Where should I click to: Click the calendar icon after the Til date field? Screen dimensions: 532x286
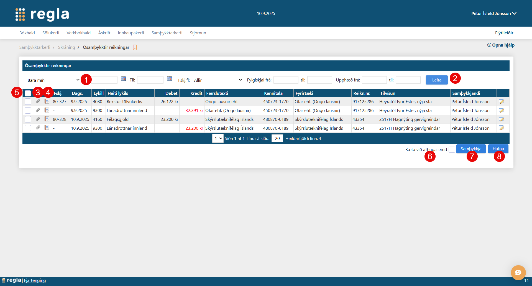170,79
